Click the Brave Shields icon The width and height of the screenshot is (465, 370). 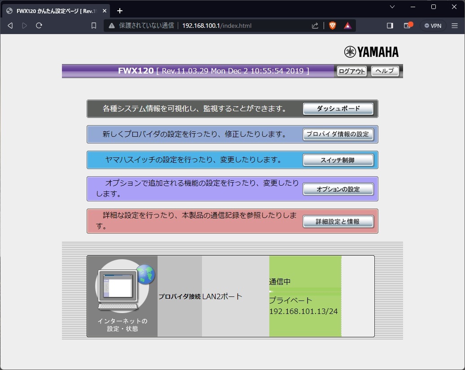click(x=332, y=26)
